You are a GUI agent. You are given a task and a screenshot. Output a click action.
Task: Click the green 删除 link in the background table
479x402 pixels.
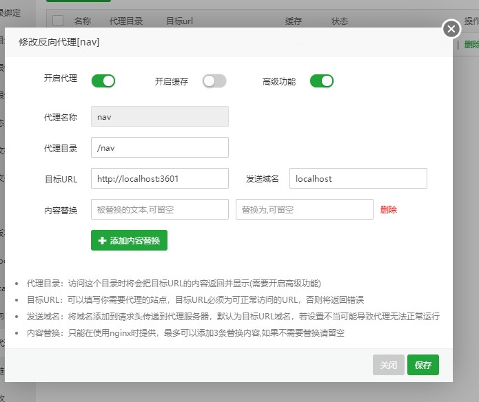click(471, 45)
